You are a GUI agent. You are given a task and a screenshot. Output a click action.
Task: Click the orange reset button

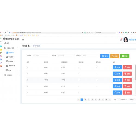(115, 56)
